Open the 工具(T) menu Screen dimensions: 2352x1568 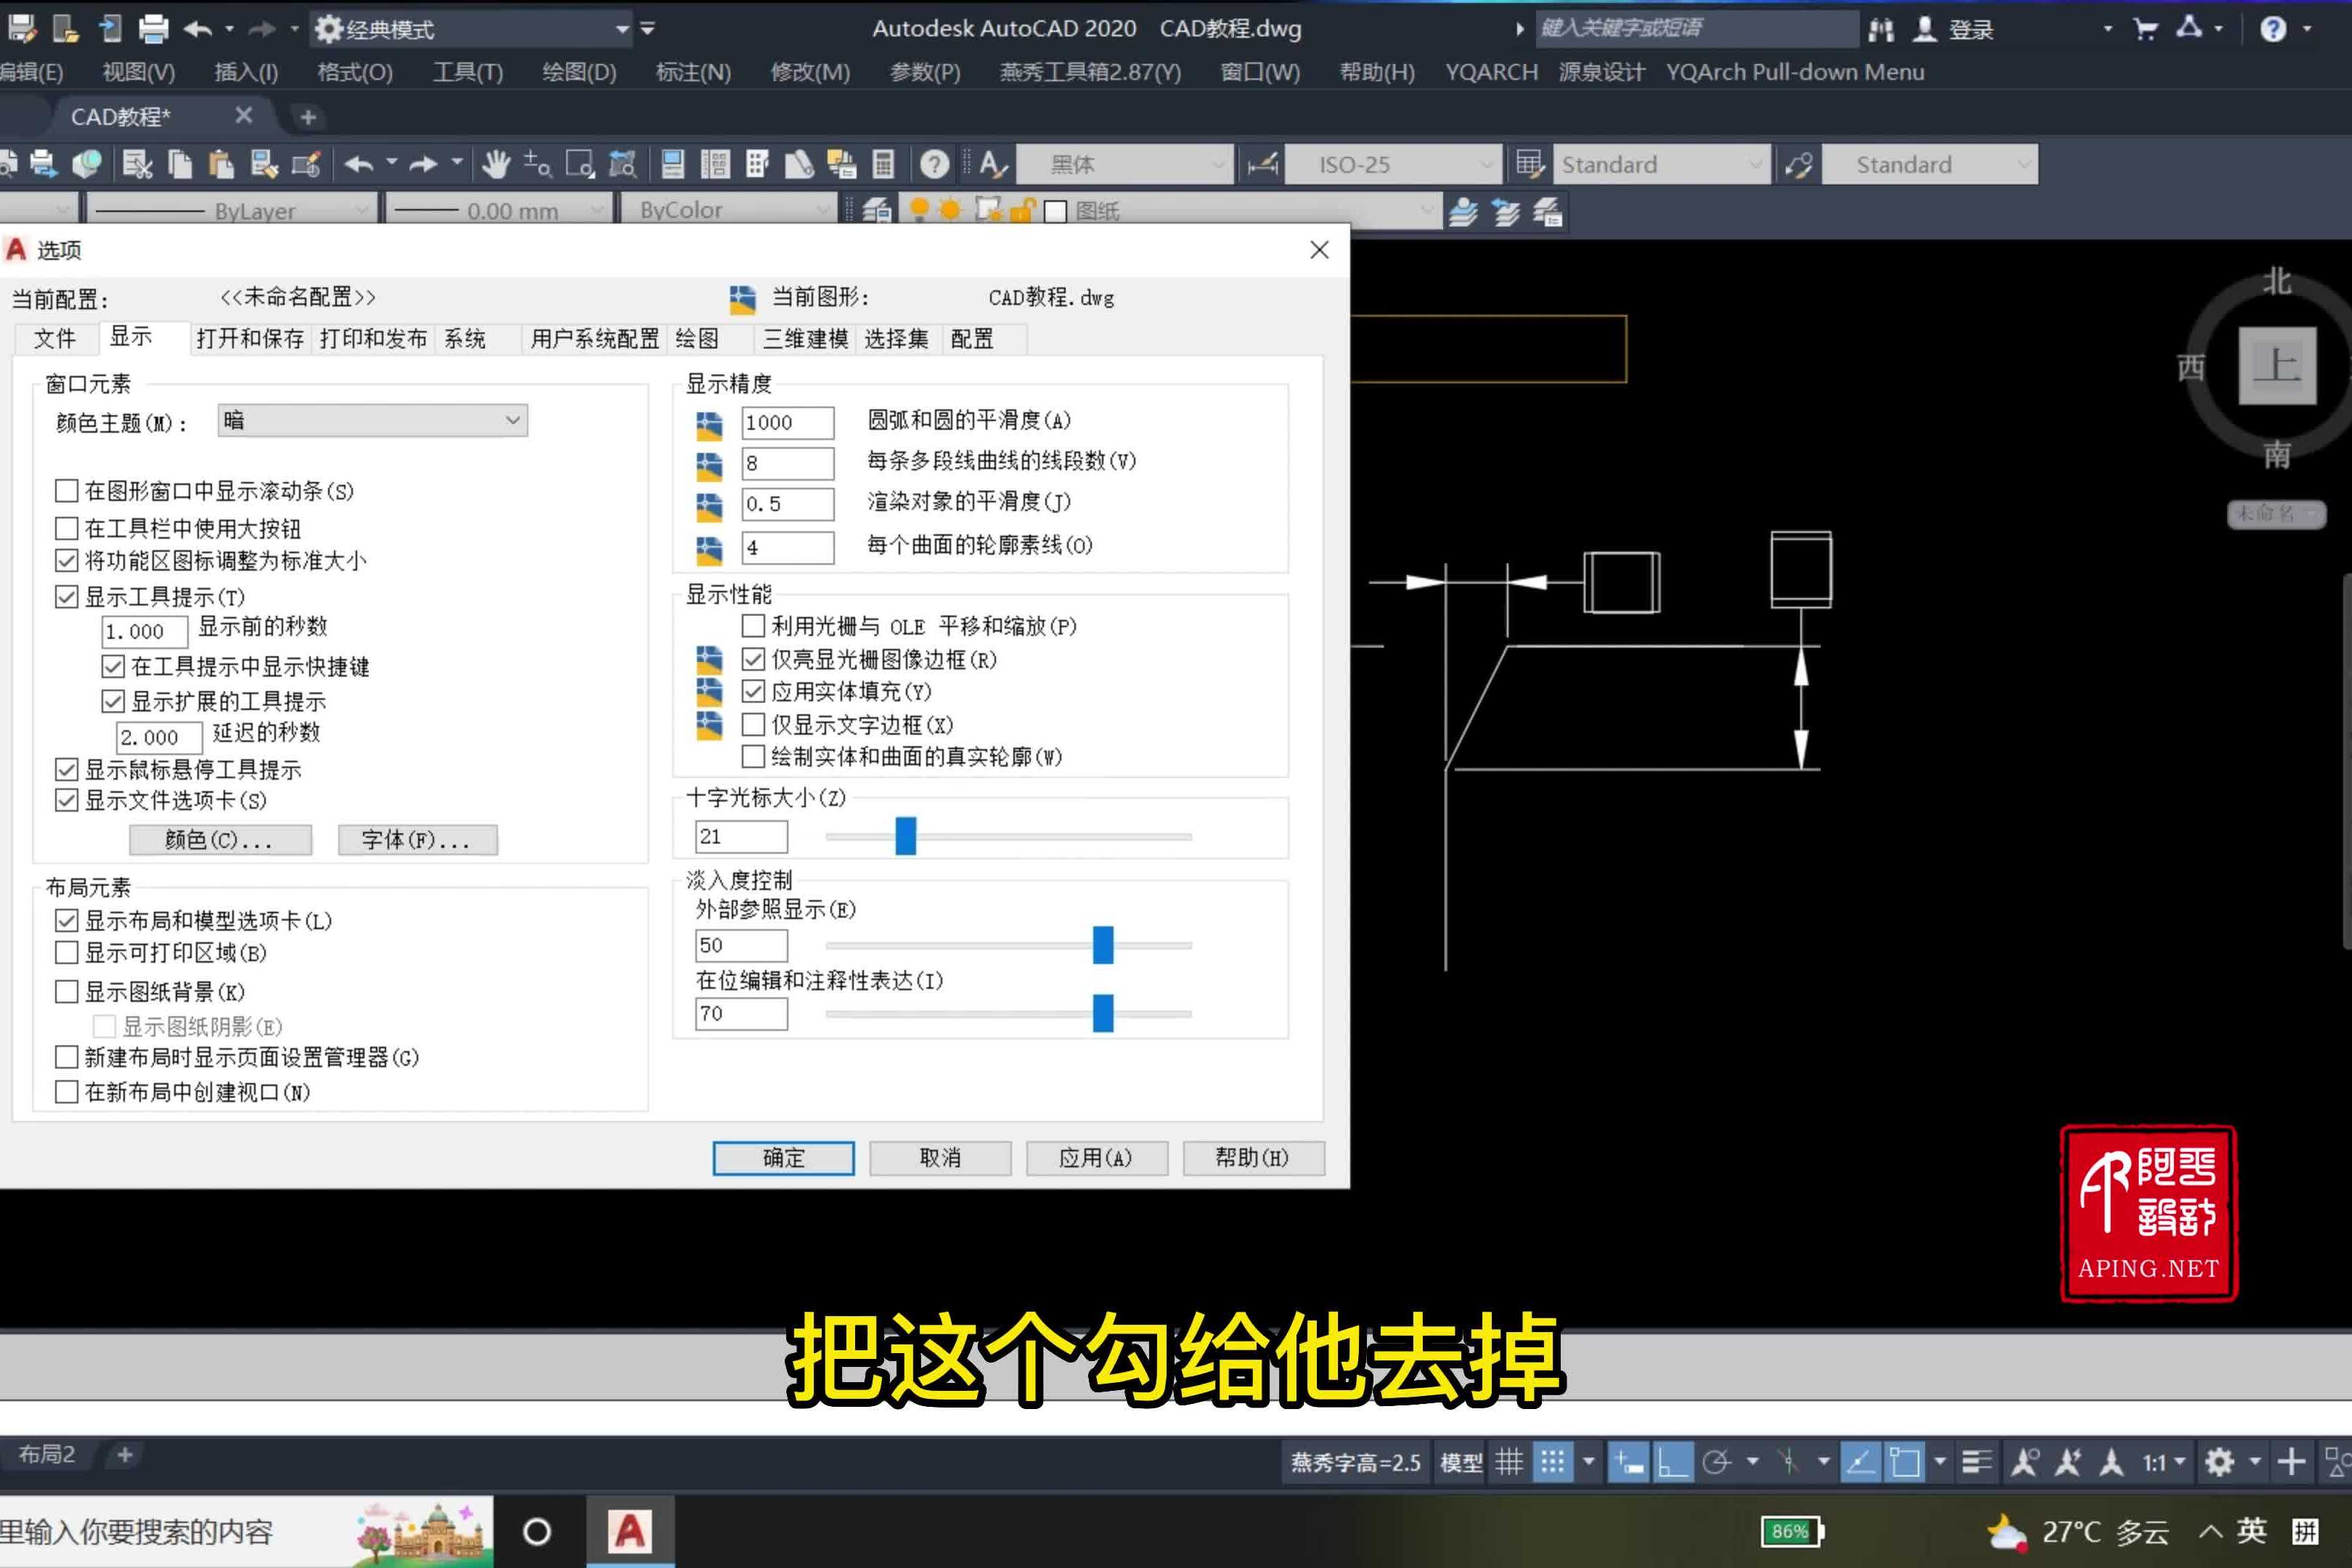click(x=466, y=71)
